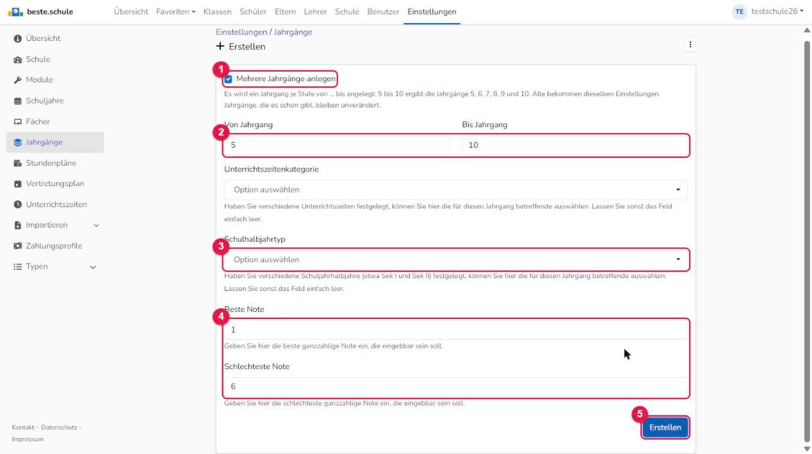Click the Jahrgänge layers icon
The height and width of the screenshot is (454, 812).
pyautogui.click(x=17, y=142)
